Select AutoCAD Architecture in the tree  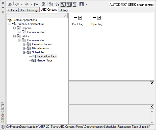tap(31, 24)
